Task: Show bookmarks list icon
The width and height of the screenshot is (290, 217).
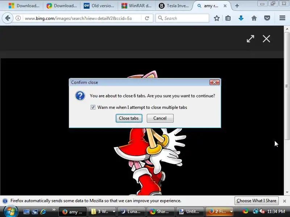Action: [228, 18]
